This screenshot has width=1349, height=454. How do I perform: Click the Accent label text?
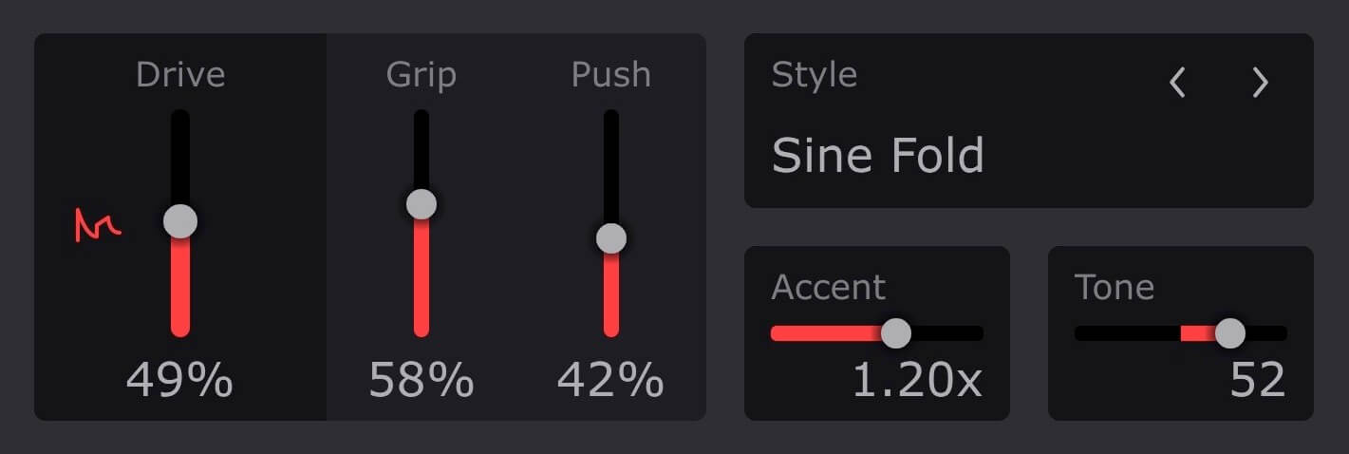coord(829,287)
